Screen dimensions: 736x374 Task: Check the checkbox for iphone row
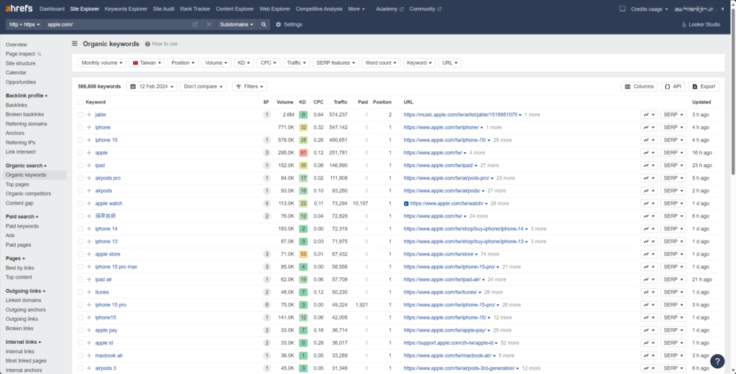[80, 127]
